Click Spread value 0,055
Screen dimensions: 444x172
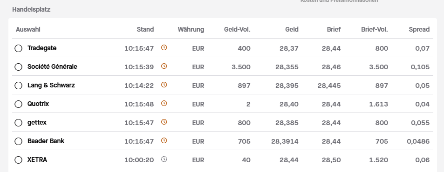point(420,123)
